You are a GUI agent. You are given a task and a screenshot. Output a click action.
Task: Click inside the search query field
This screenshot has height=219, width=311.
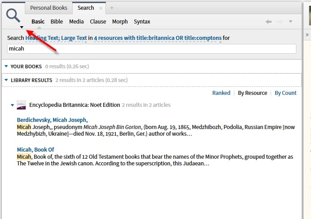pos(152,49)
